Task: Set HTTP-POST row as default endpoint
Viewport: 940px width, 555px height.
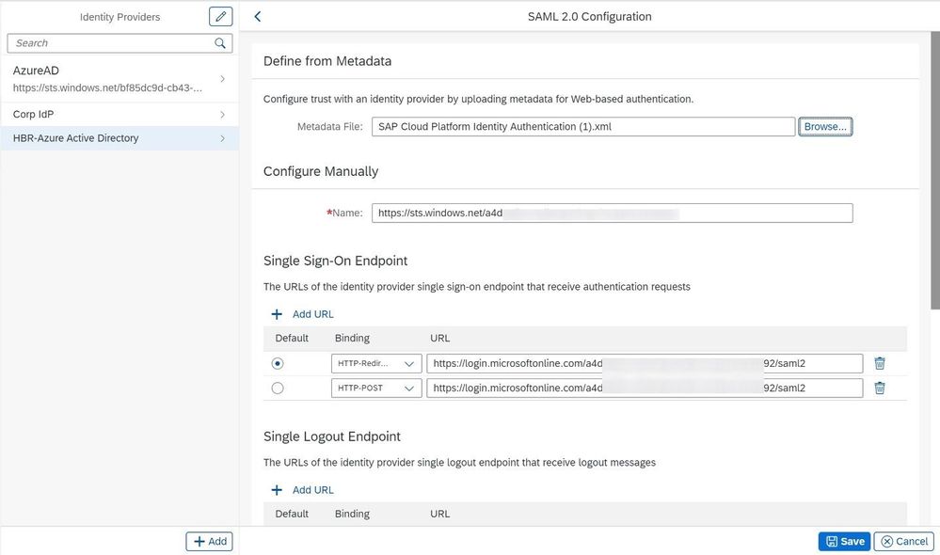Action: 278,388
